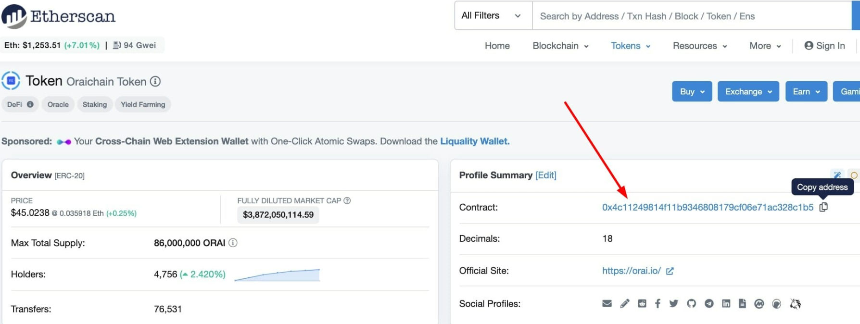Open the whitepaper document icon
Image resolution: width=860 pixels, height=324 pixels.
click(x=743, y=303)
